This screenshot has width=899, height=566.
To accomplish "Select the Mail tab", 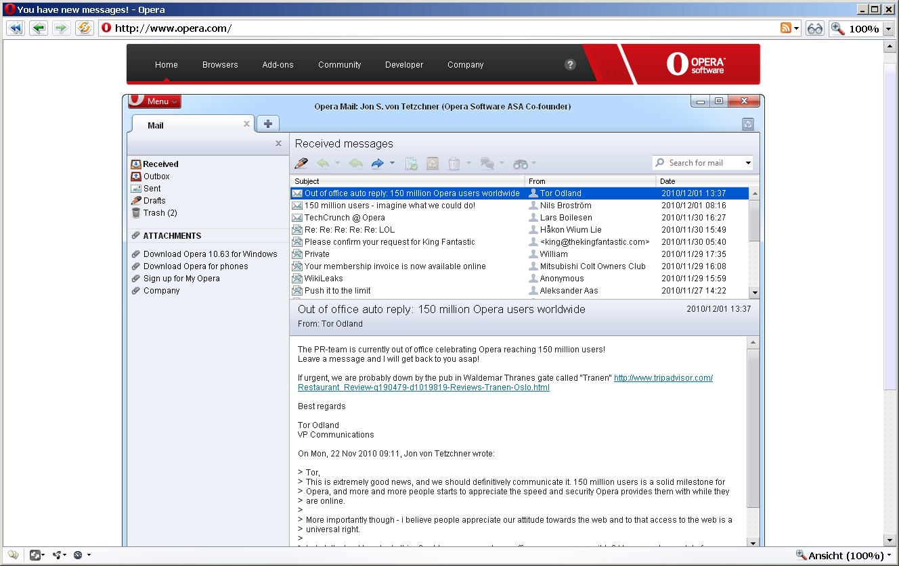I will 155,125.
